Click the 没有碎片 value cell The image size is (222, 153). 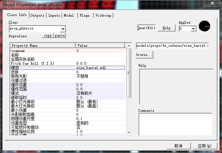coord(101,93)
